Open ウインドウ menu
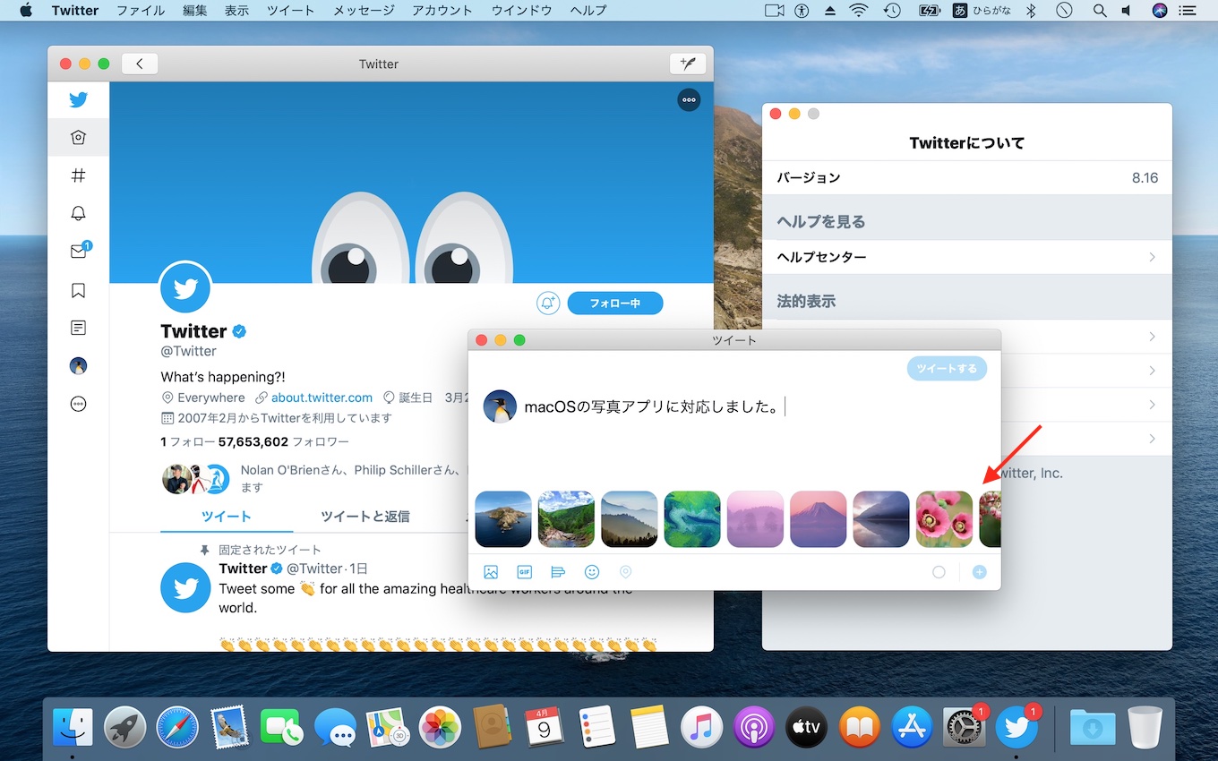Viewport: 1218px width, 761px height. coord(521,11)
